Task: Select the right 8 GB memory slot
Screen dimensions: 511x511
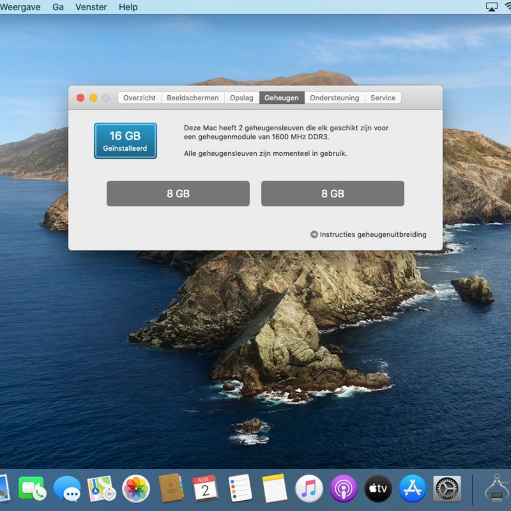Action: (333, 194)
